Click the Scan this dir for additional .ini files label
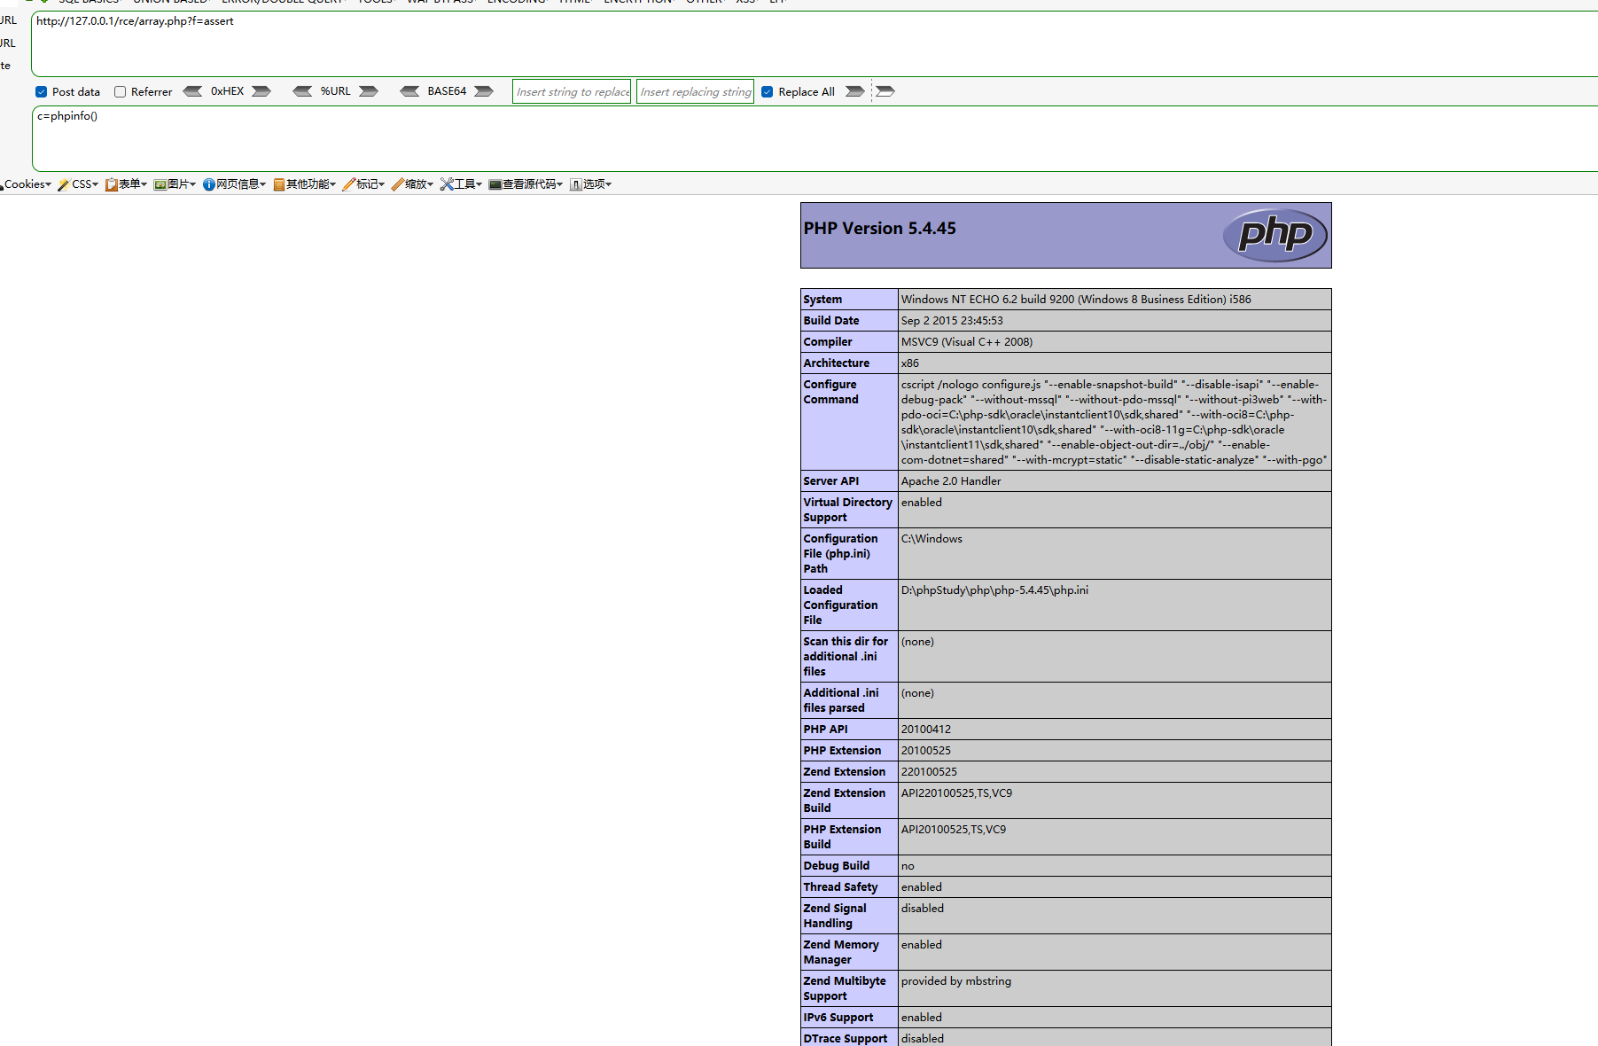 click(846, 657)
